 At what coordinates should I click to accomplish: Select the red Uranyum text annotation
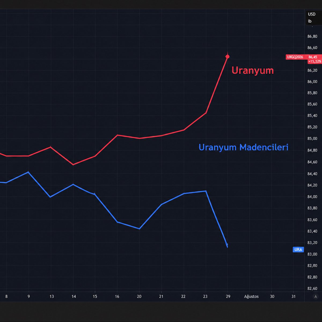tap(253, 71)
